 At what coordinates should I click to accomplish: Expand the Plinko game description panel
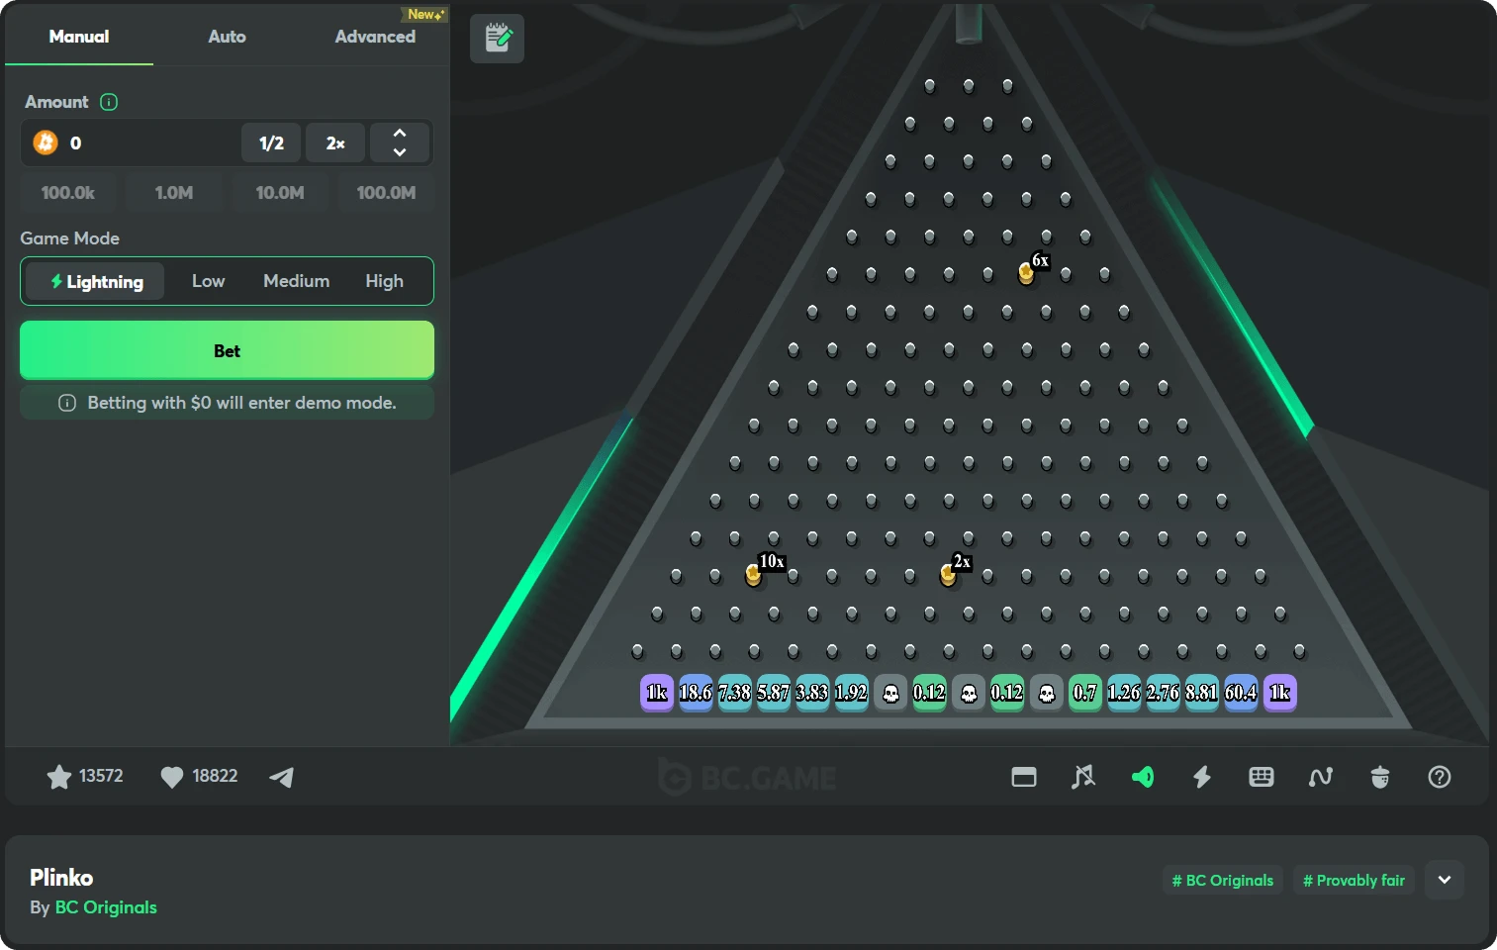[1444, 880]
